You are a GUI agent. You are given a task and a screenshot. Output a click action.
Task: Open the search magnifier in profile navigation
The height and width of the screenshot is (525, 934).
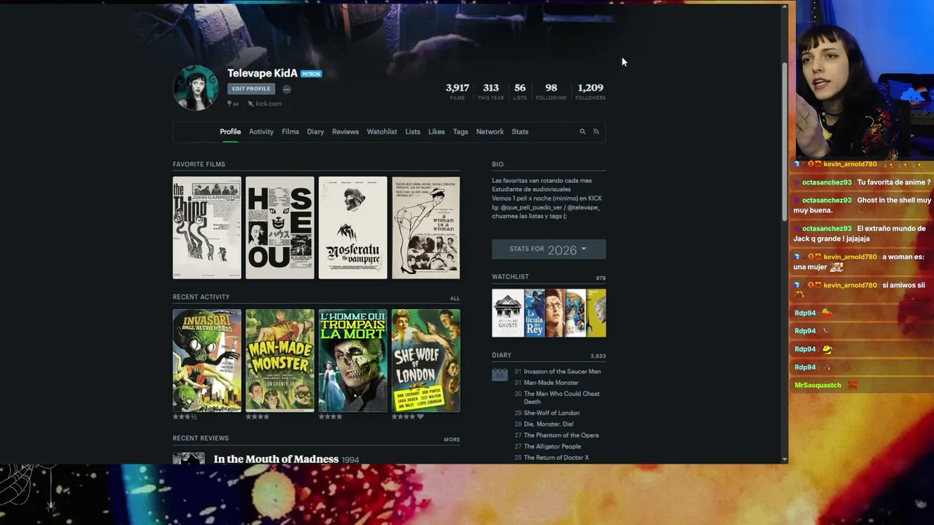(x=582, y=132)
